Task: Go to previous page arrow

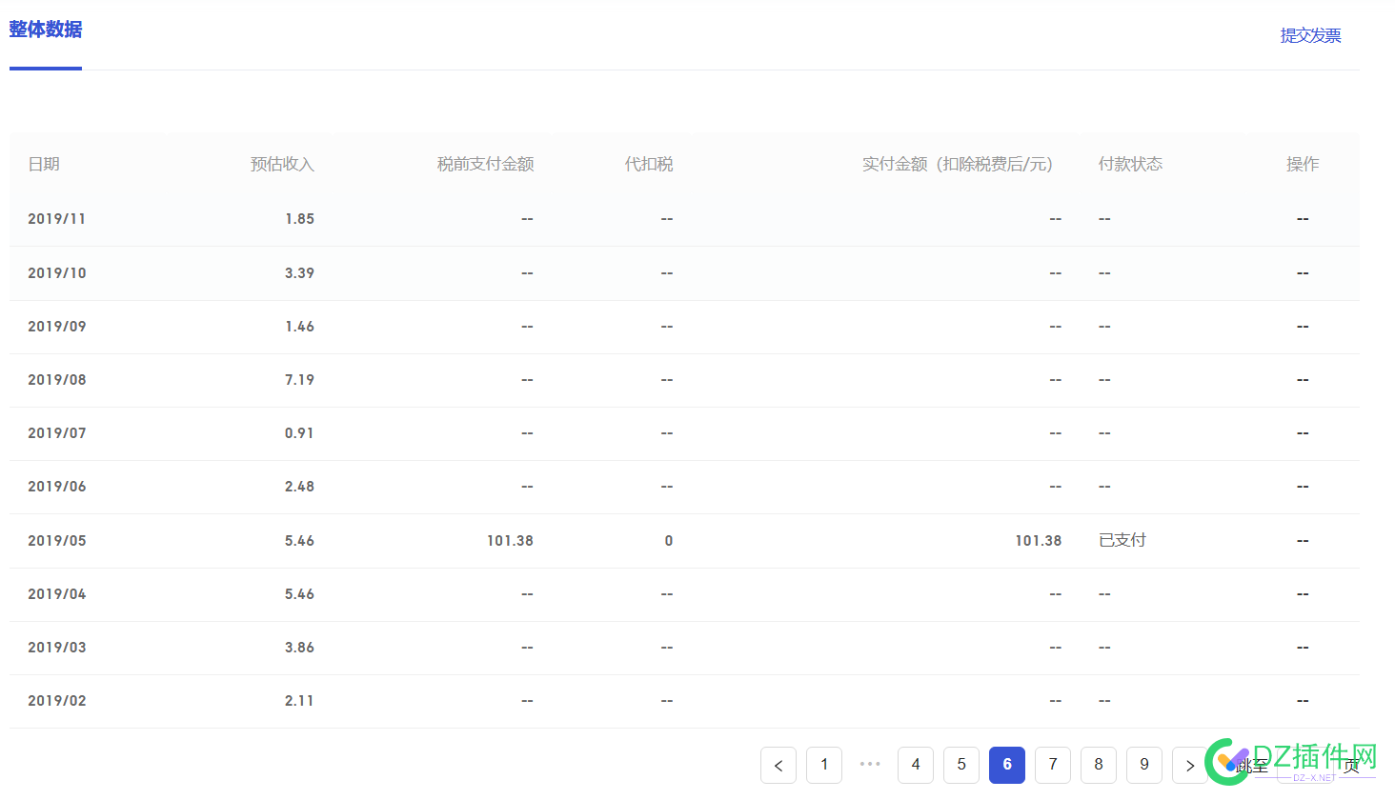Action: point(778,765)
